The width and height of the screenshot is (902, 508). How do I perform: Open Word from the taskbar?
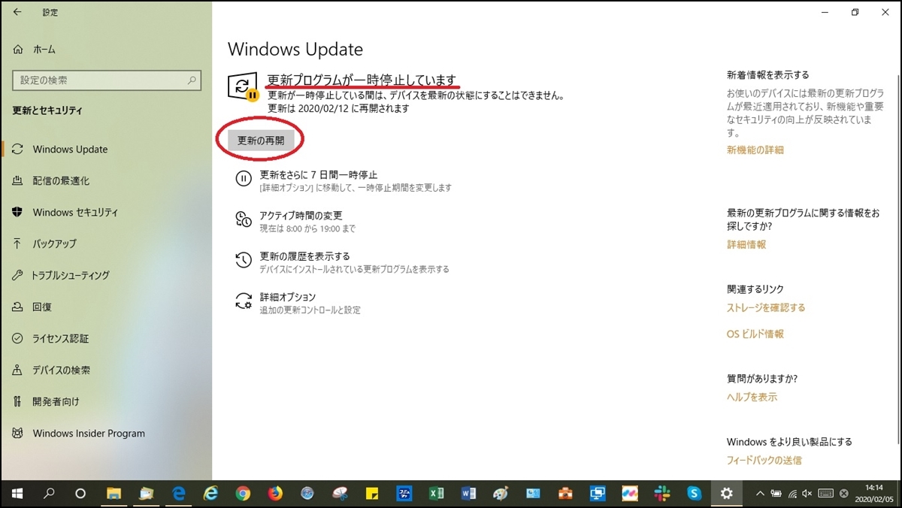(x=468, y=494)
